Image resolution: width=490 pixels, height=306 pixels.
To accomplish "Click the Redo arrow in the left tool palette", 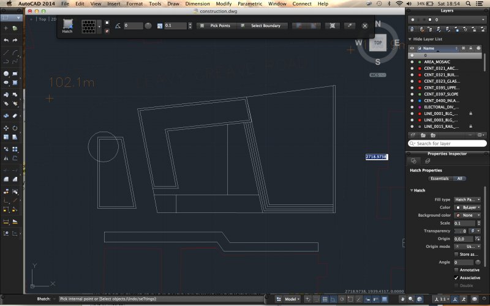I will click(15, 40).
